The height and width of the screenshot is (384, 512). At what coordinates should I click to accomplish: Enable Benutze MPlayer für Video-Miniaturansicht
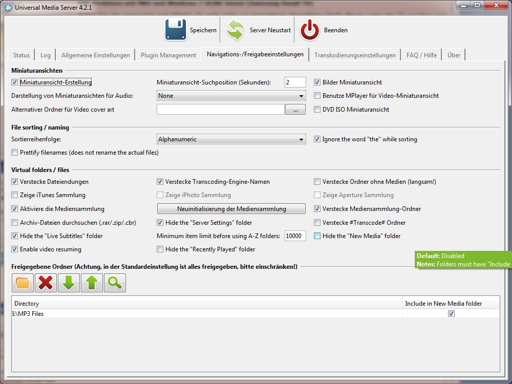(x=317, y=96)
